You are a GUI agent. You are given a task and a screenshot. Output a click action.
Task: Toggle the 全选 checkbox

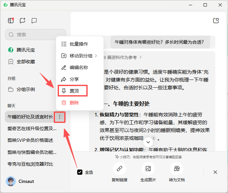[x=80, y=172]
